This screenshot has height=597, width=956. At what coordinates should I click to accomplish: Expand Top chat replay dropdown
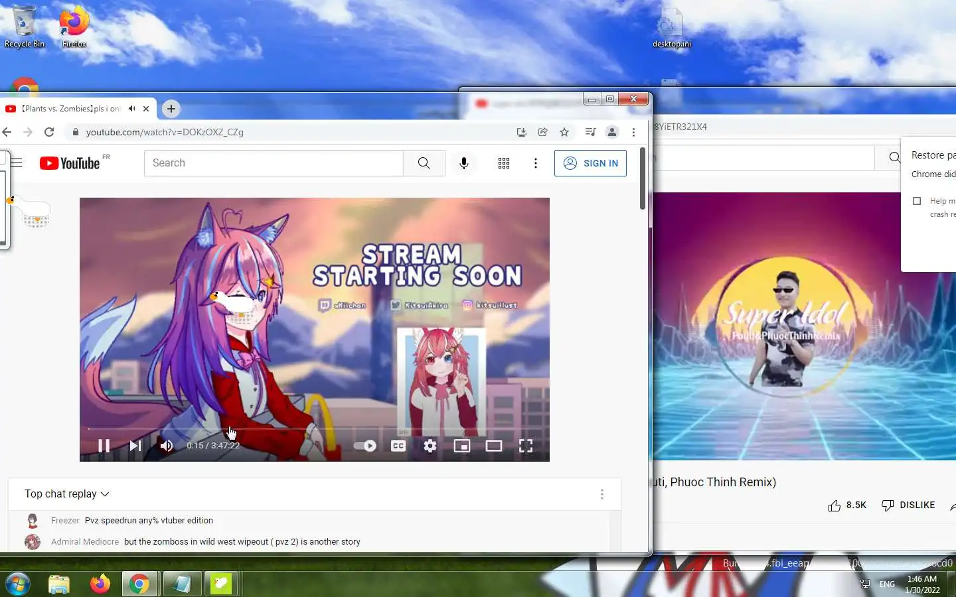[67, 494]
